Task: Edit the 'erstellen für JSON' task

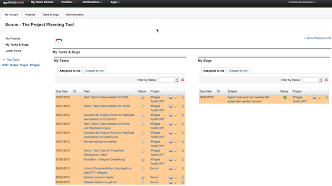Action: coord(176,106)
